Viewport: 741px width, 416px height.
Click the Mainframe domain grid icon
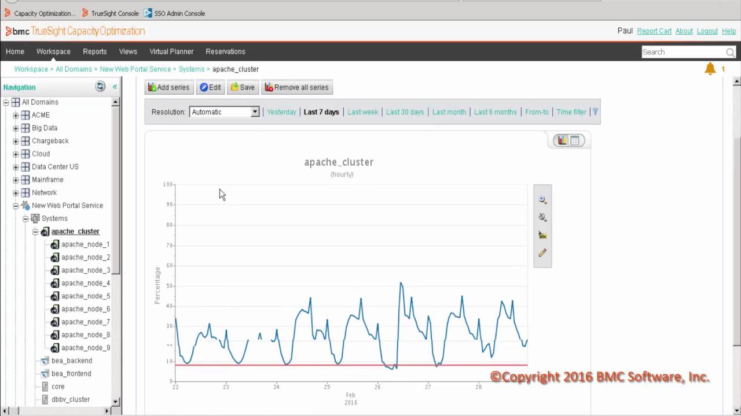coord(25,180)
